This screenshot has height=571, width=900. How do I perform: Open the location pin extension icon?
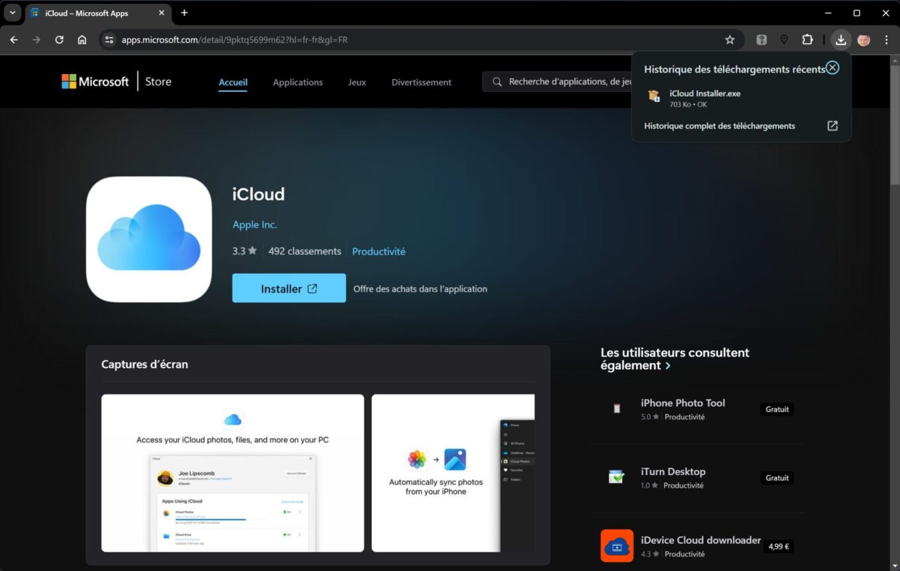[784, 40]
